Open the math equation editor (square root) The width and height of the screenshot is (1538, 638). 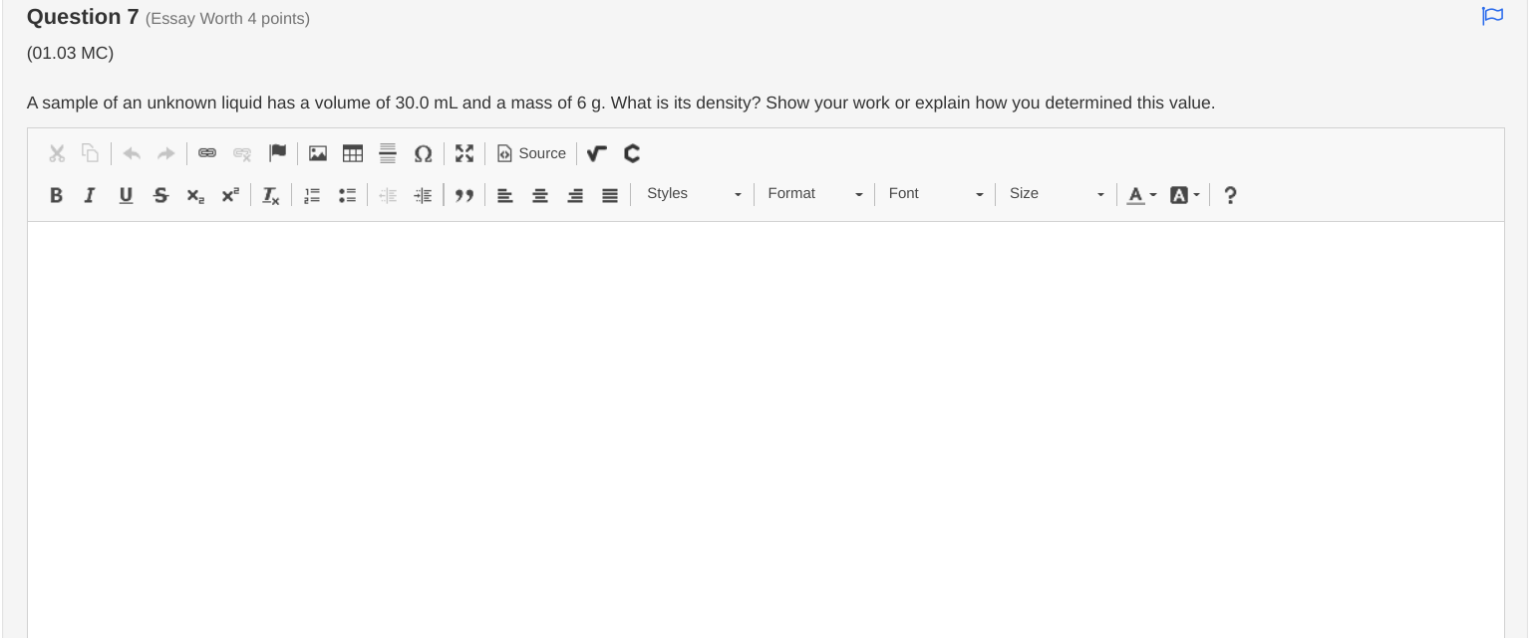tap(596, 153)
